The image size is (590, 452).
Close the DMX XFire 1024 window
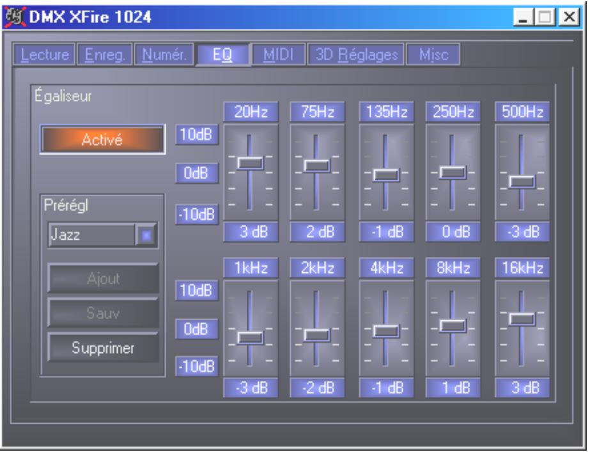(570, 17)
